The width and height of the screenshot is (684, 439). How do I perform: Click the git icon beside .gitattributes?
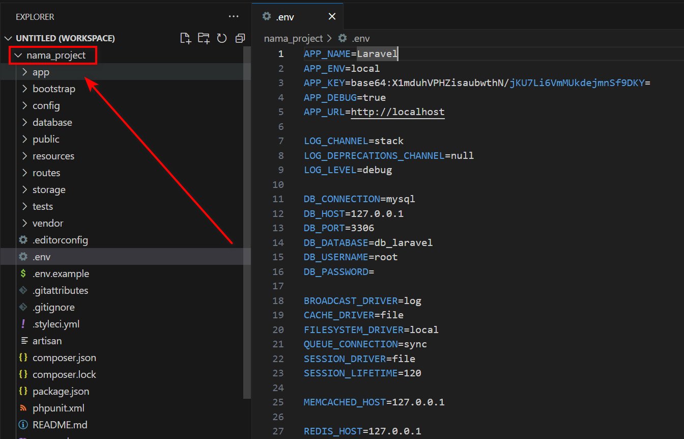point(23,290)
